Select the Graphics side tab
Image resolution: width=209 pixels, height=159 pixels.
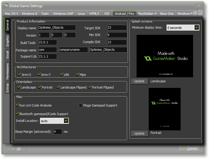[8, 41]
